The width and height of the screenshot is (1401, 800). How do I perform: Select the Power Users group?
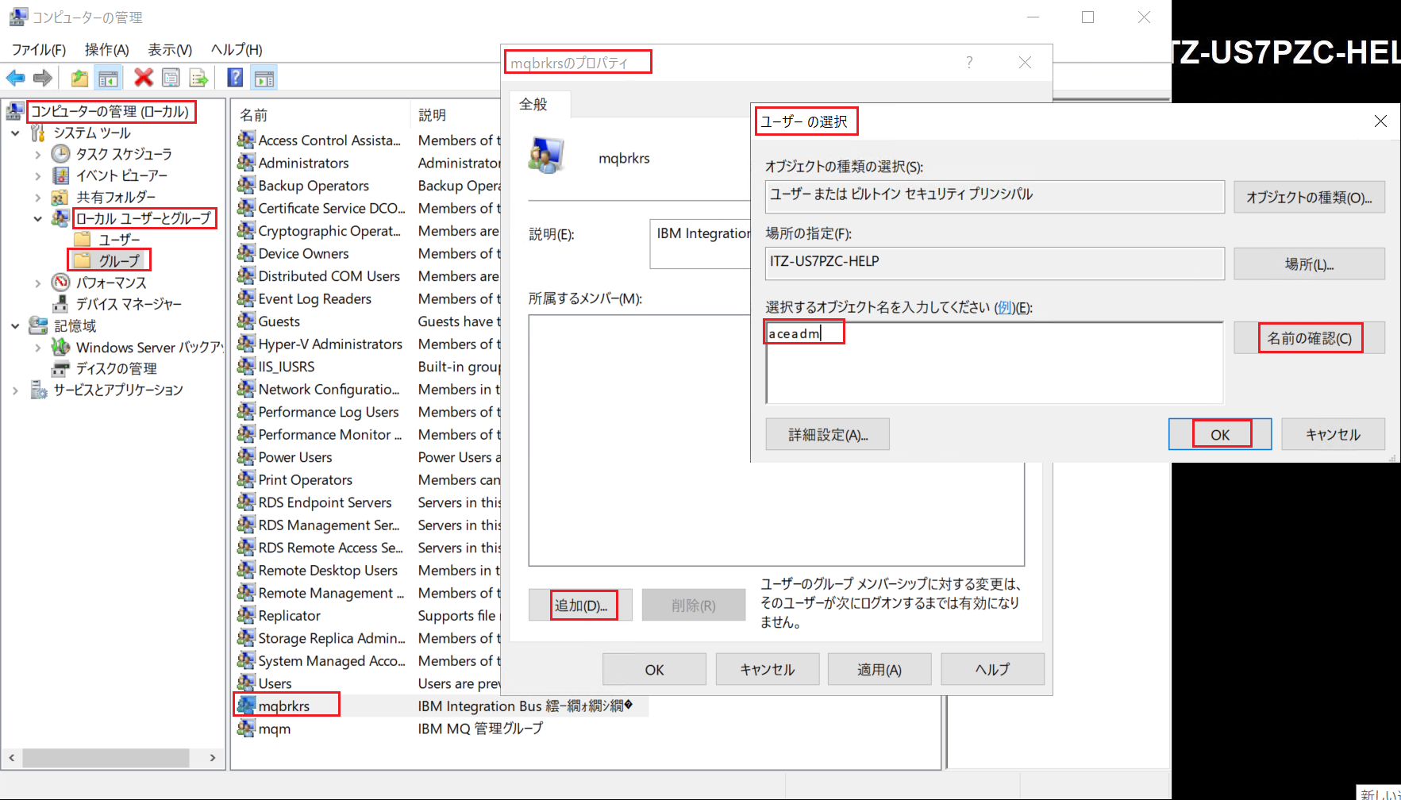pyautogui.click(x=295, y=457)
